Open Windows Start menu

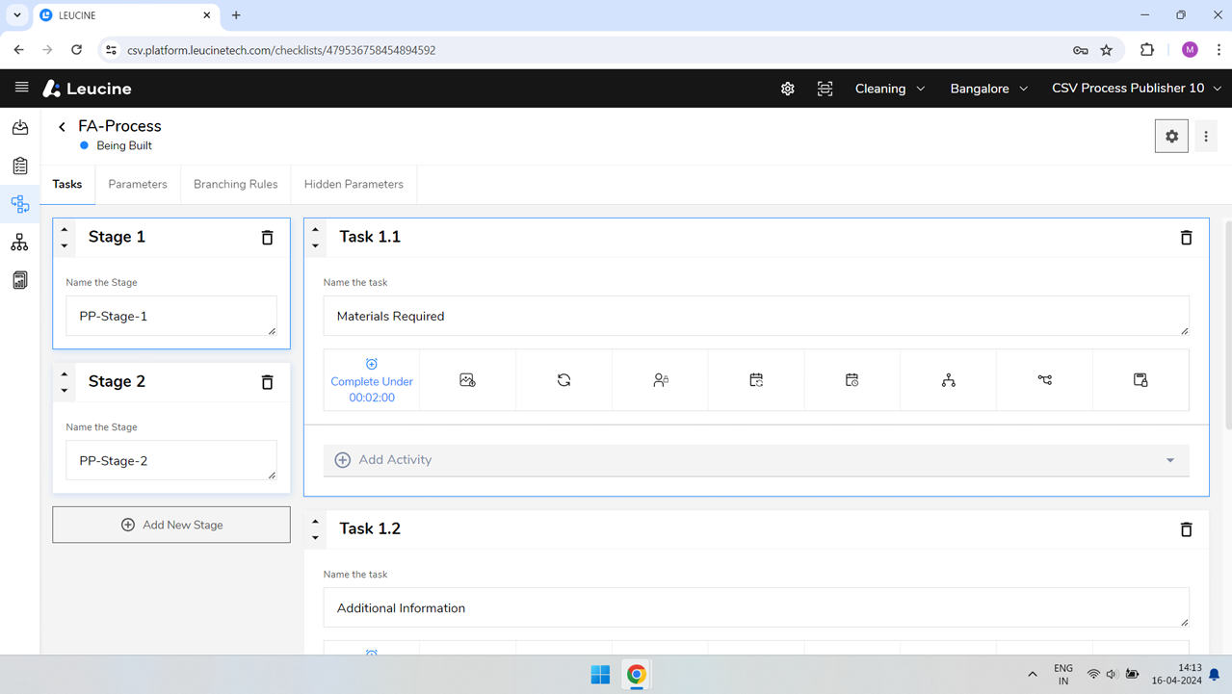[x=600, y=675]
